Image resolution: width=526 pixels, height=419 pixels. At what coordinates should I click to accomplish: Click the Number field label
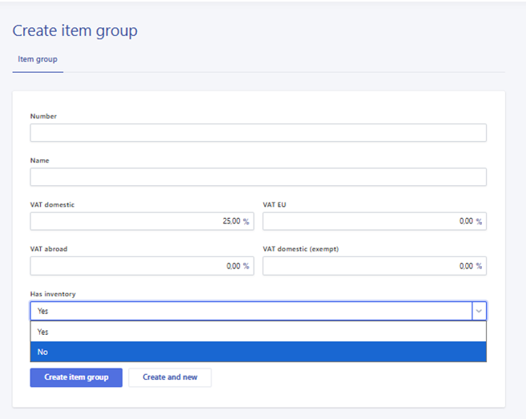tap(43, 116)
